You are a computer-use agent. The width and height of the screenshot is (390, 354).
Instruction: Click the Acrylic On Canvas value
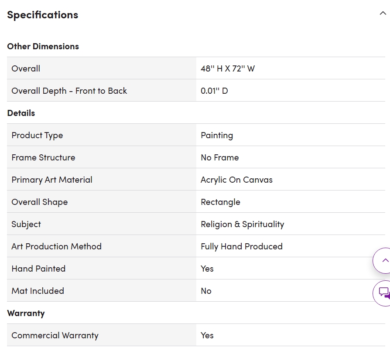236,180
